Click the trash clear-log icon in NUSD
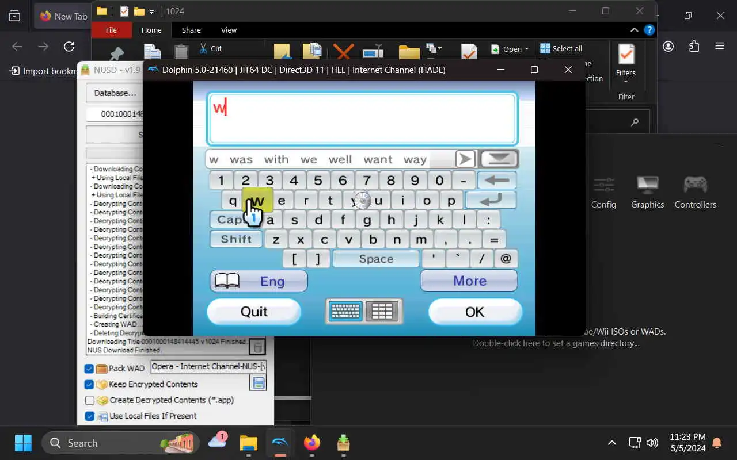Screen dimensions: 737x460 pos(257,347)
